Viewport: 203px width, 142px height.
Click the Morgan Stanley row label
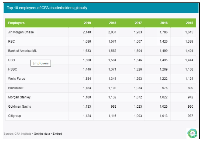pos(19,97)
